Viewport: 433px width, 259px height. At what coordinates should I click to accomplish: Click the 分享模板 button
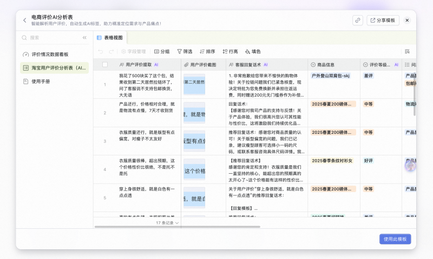coord(383,20)
